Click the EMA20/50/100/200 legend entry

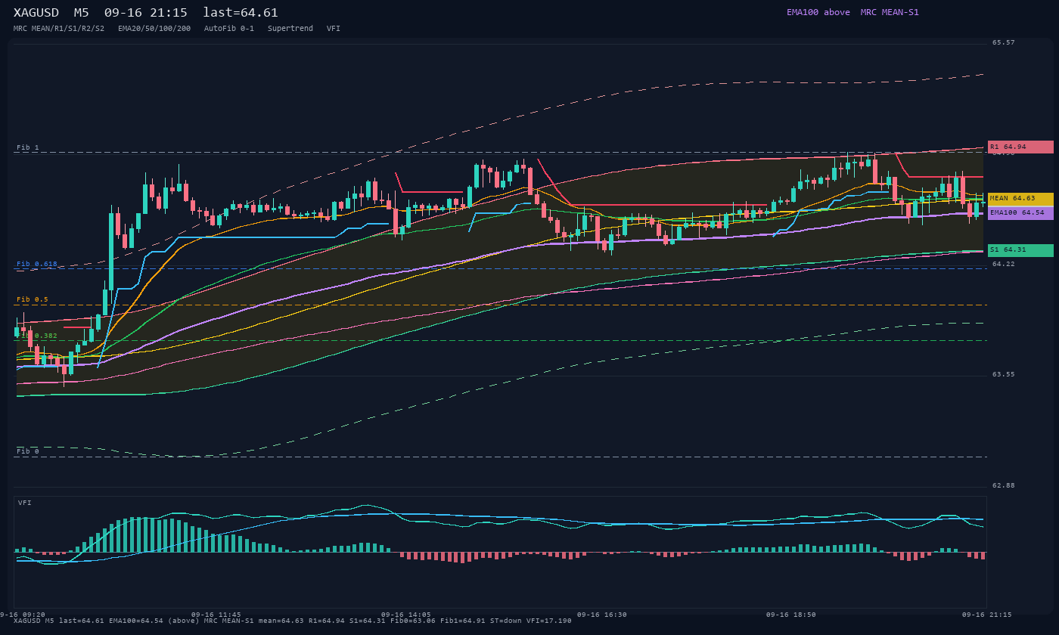tap(154, 29)
